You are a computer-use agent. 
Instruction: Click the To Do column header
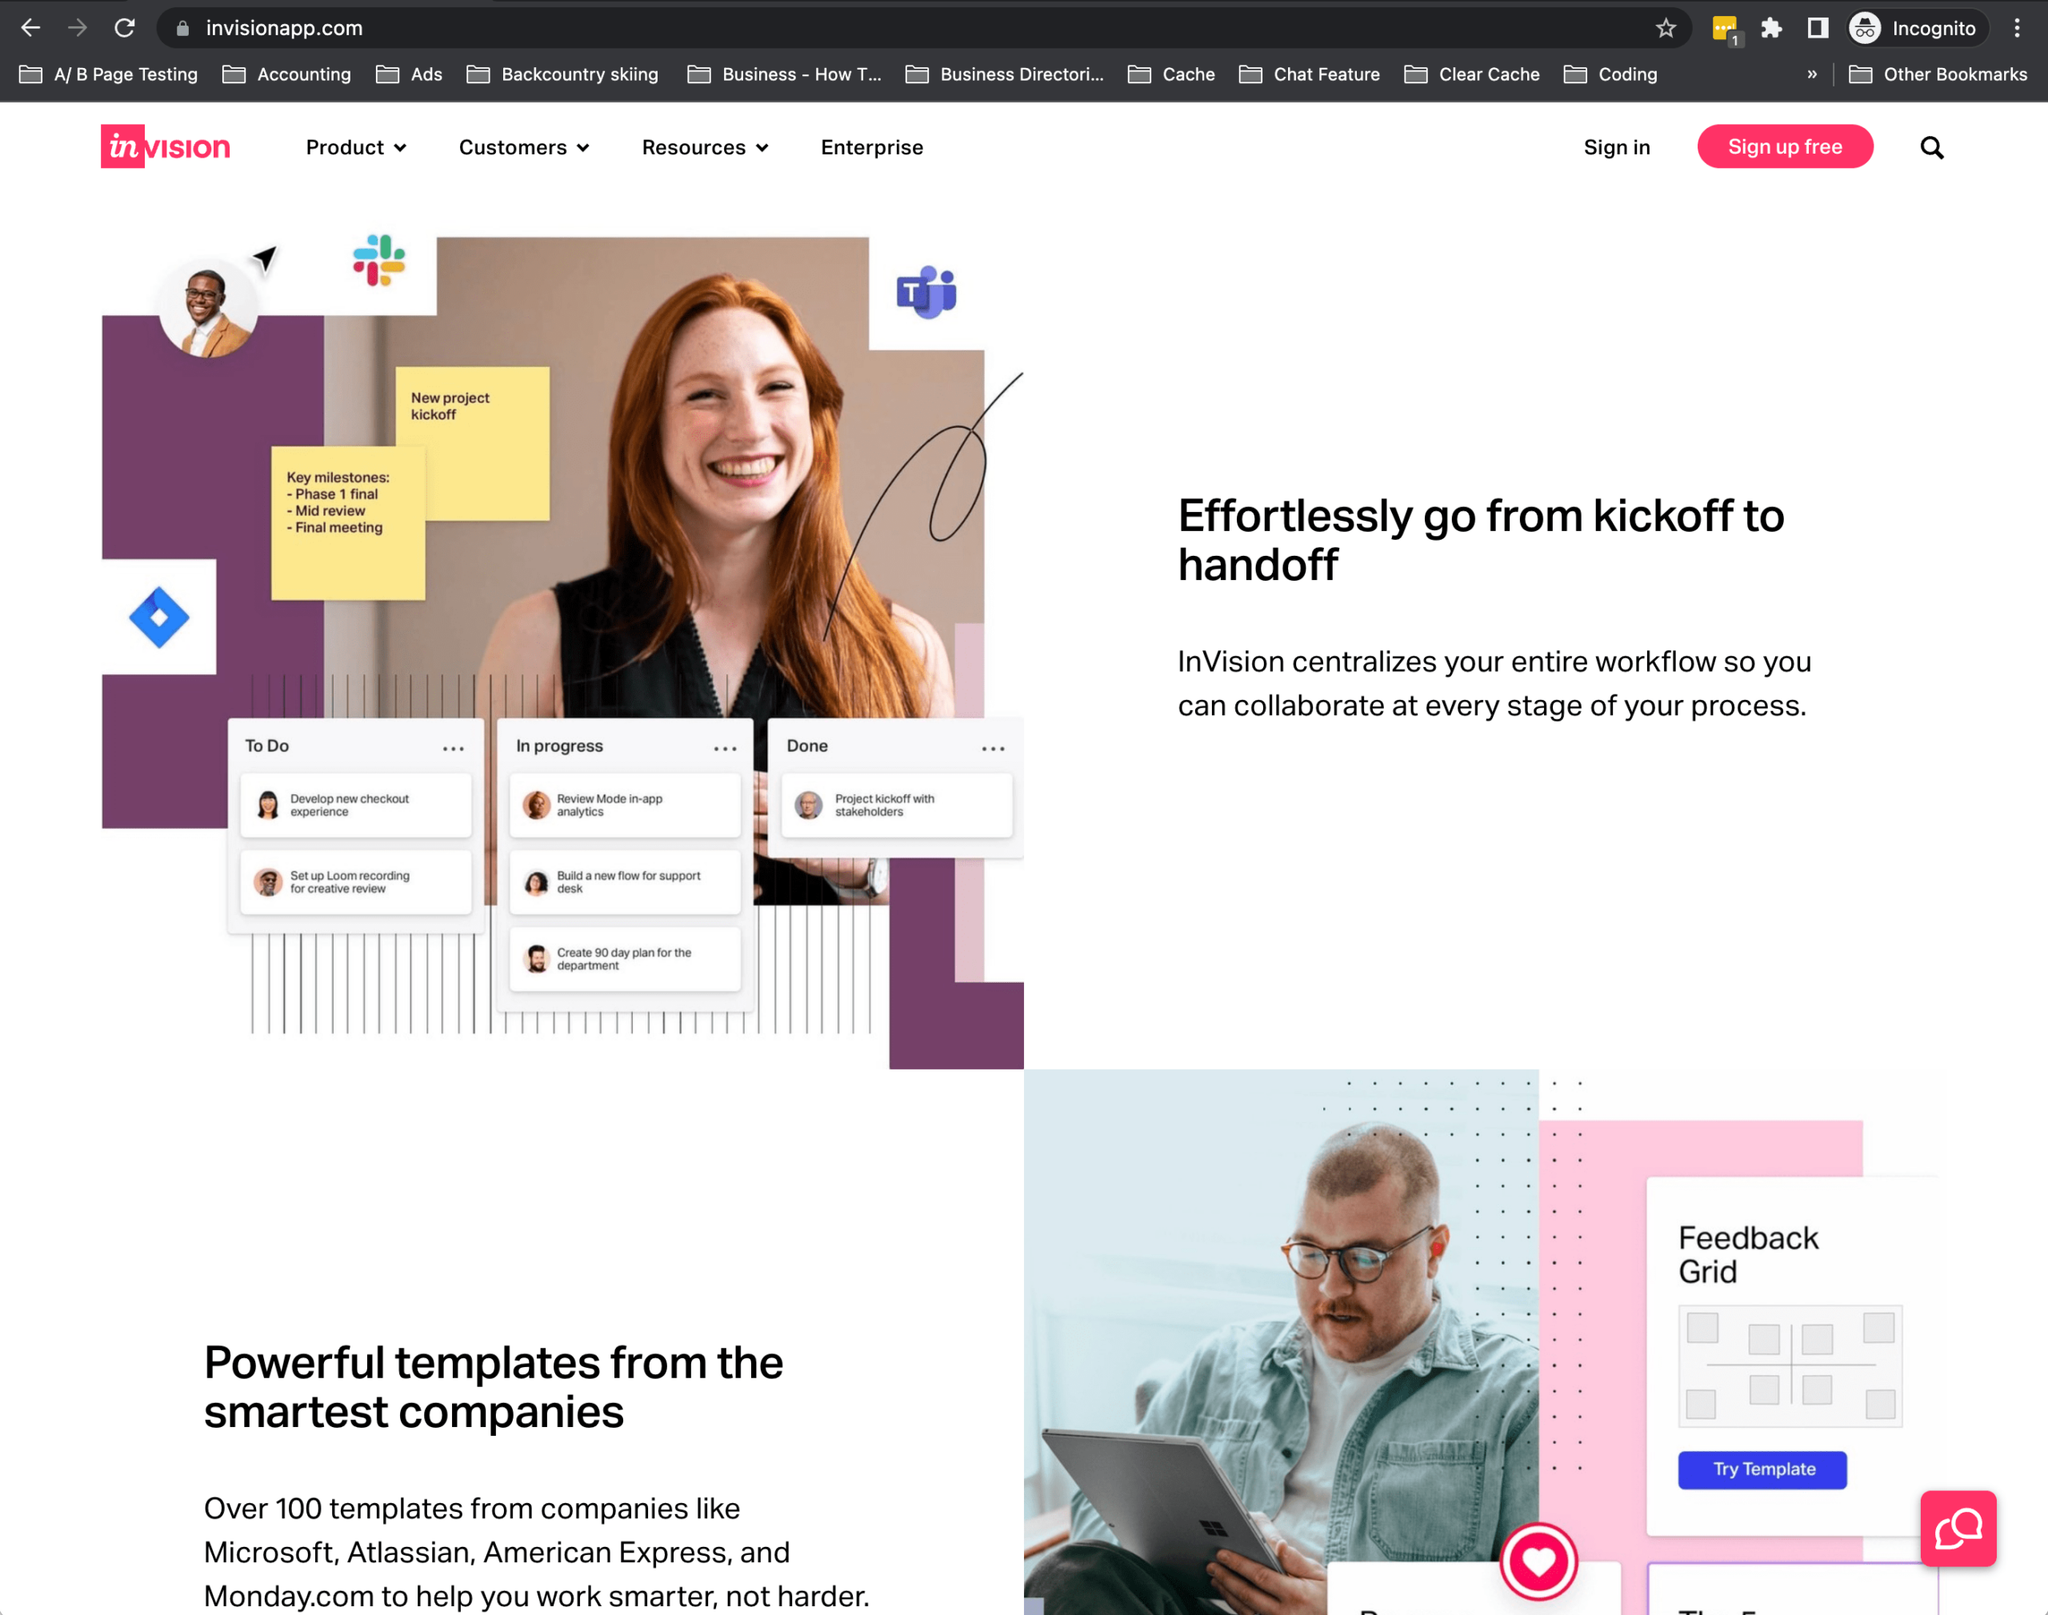270,745
